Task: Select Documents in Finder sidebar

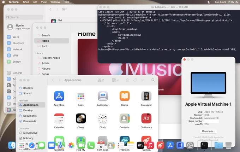Action: point(31,116)
